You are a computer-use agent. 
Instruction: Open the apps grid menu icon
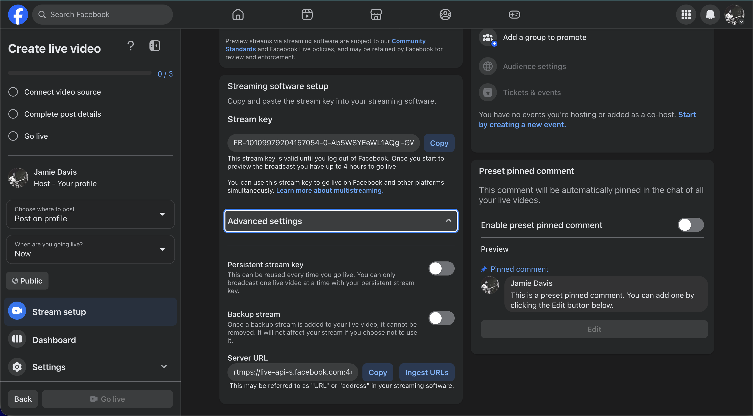pos(686,14)
